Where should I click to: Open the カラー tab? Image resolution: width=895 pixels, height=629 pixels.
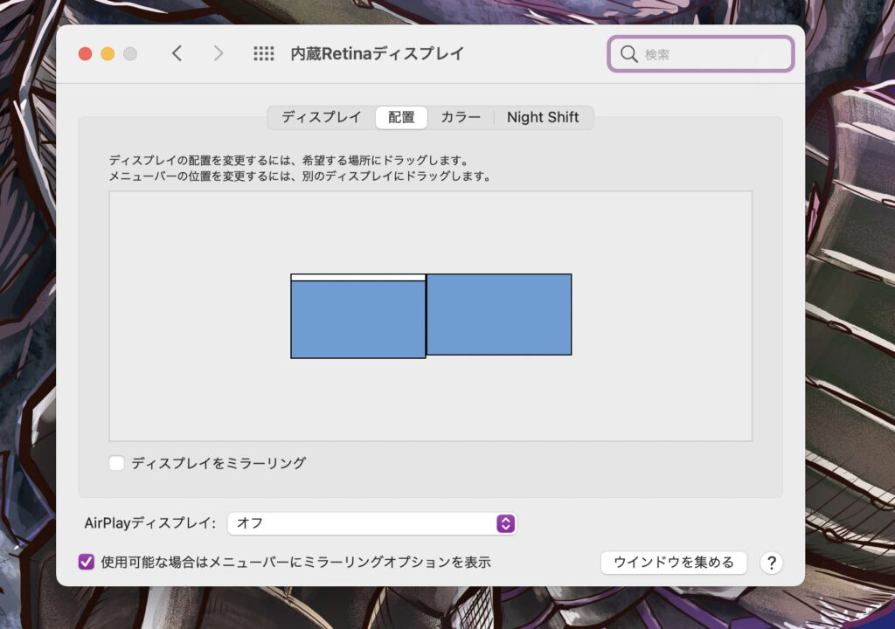(461, 118)
